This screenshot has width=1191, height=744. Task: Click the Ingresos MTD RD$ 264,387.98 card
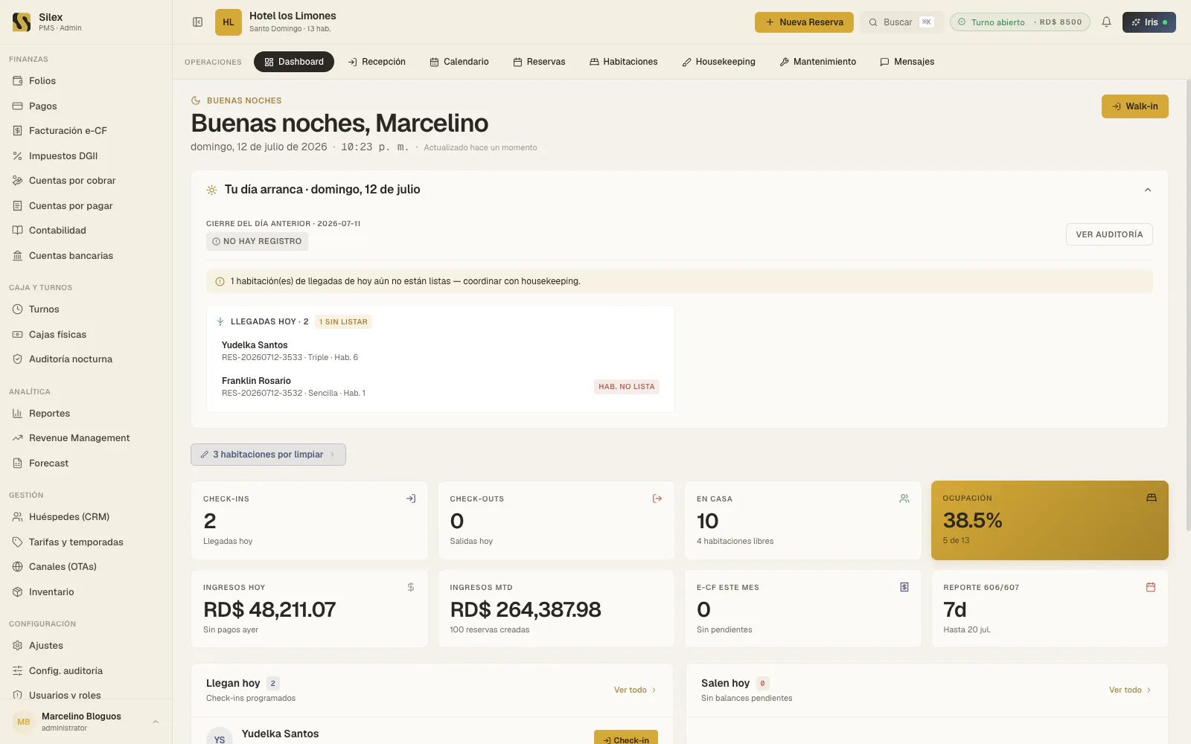[556, 609]
